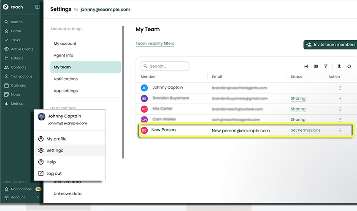Open Metrics from the left sidebar
The image size is (357, 211).
[x=17, y=103]
